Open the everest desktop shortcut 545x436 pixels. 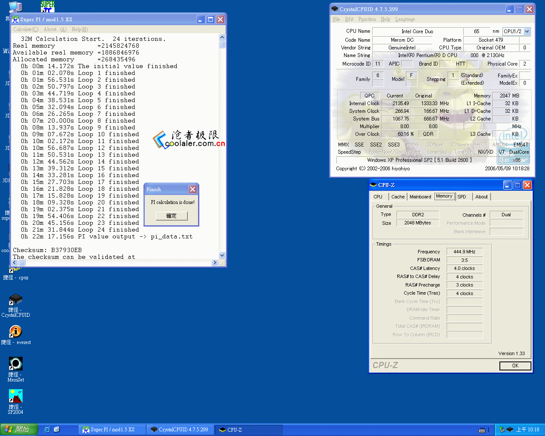[x=15, y=332]
